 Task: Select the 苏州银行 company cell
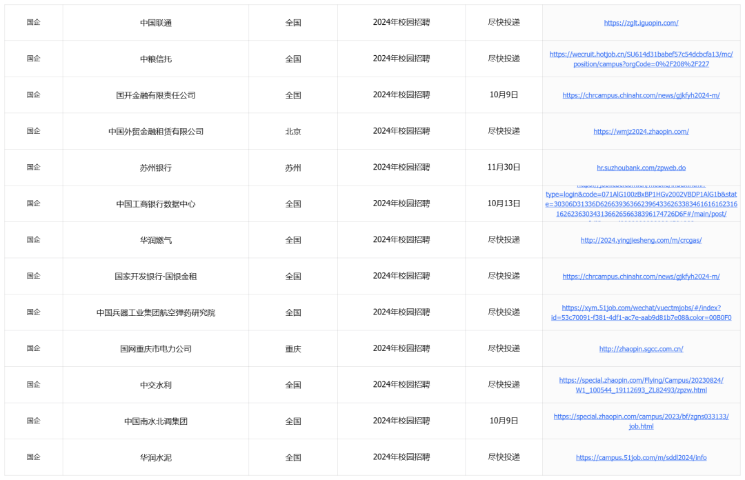coord(156,168)
